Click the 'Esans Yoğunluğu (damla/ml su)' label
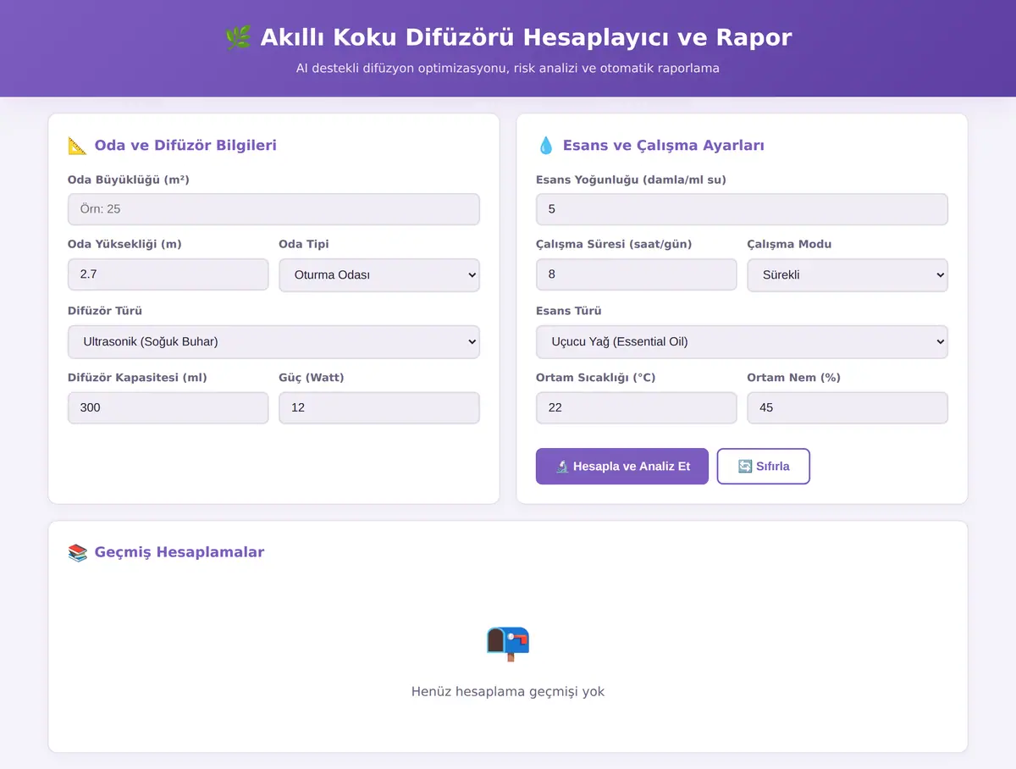 (631, 180)
